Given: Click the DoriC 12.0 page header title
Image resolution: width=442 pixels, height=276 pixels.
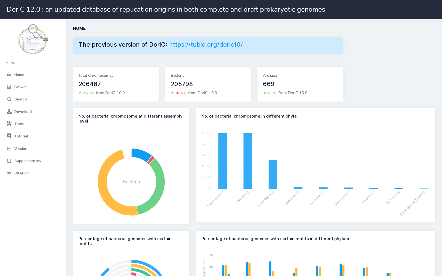Looking at the screenshot, I should (x=166, y=9).
